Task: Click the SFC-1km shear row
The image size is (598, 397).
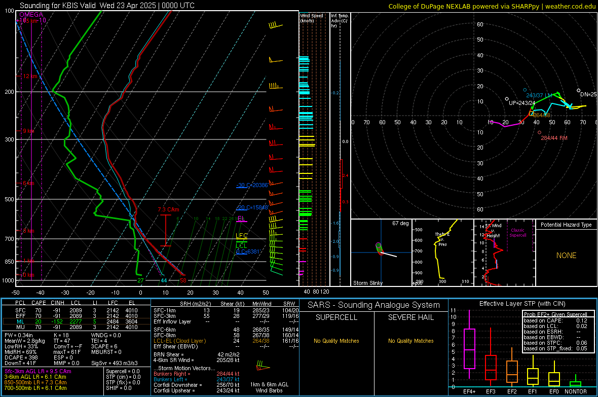Action: [x=226, y=311]
